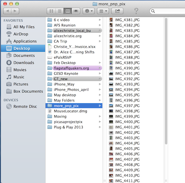Click the question mark help icon

tap(136, 11)
